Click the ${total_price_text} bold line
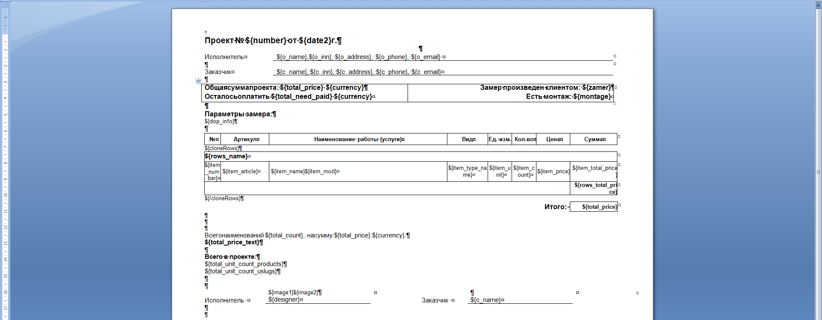822x320 pixels. click(233, 243)
